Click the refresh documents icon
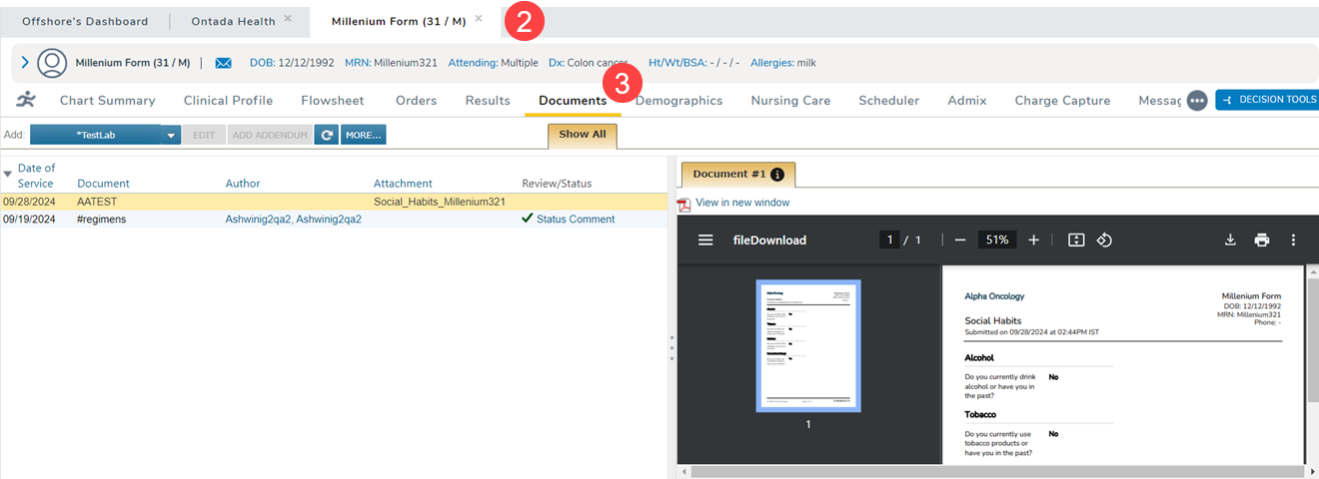This screenshot has width=1319, height=479. [x=326, y=135]
